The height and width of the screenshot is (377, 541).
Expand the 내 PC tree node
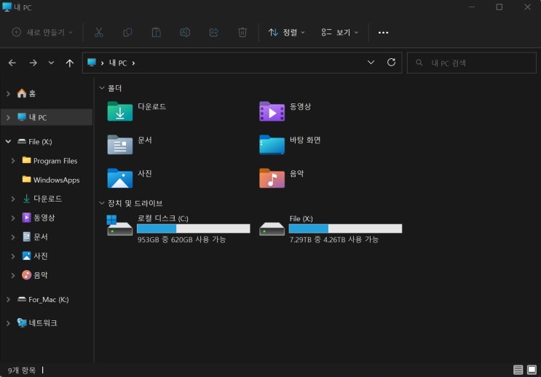8,118
